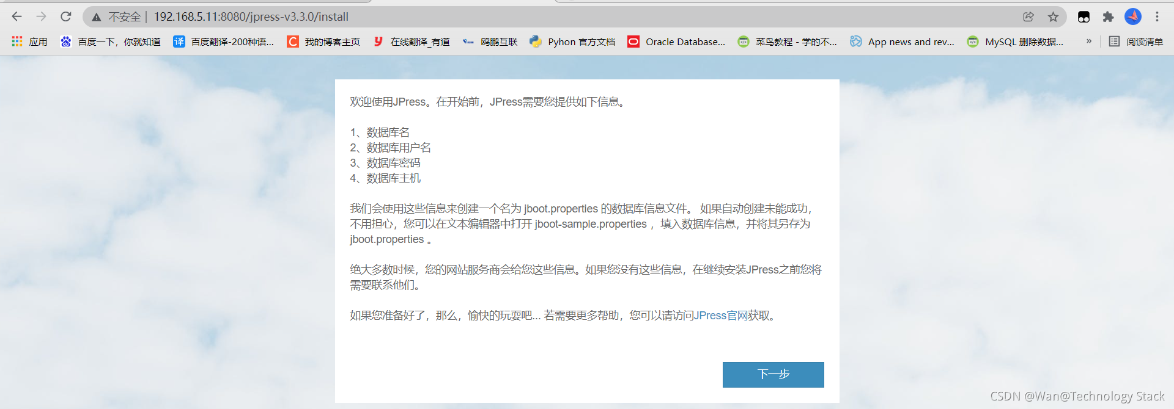Share this page via share icon
Screen dimensions: 1174x409
(x=1028, y=17)
